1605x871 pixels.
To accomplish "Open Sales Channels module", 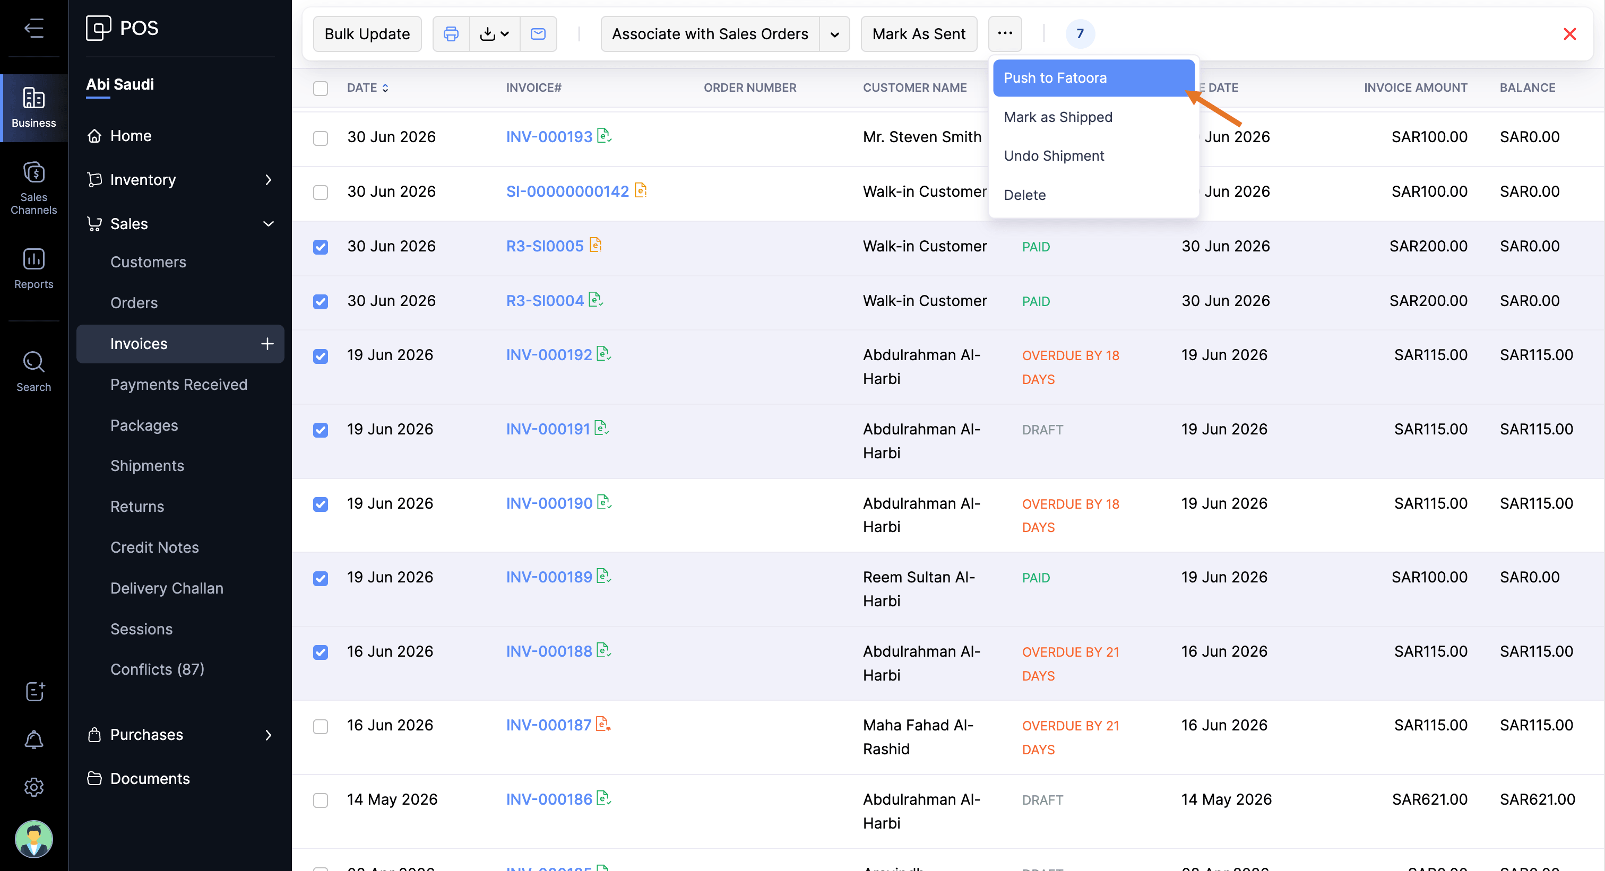I will pos(33,187).
